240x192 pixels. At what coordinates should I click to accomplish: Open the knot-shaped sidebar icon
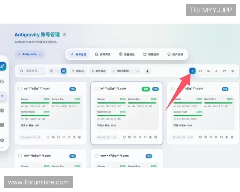point(2,110)
